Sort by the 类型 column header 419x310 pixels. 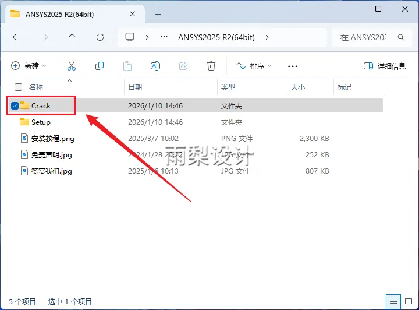point(228,87)
